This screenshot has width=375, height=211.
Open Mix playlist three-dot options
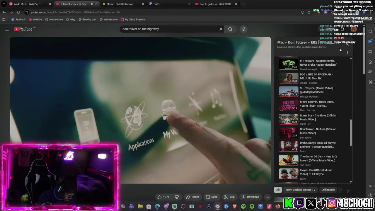pyautogui.click(x=347, y=52)
